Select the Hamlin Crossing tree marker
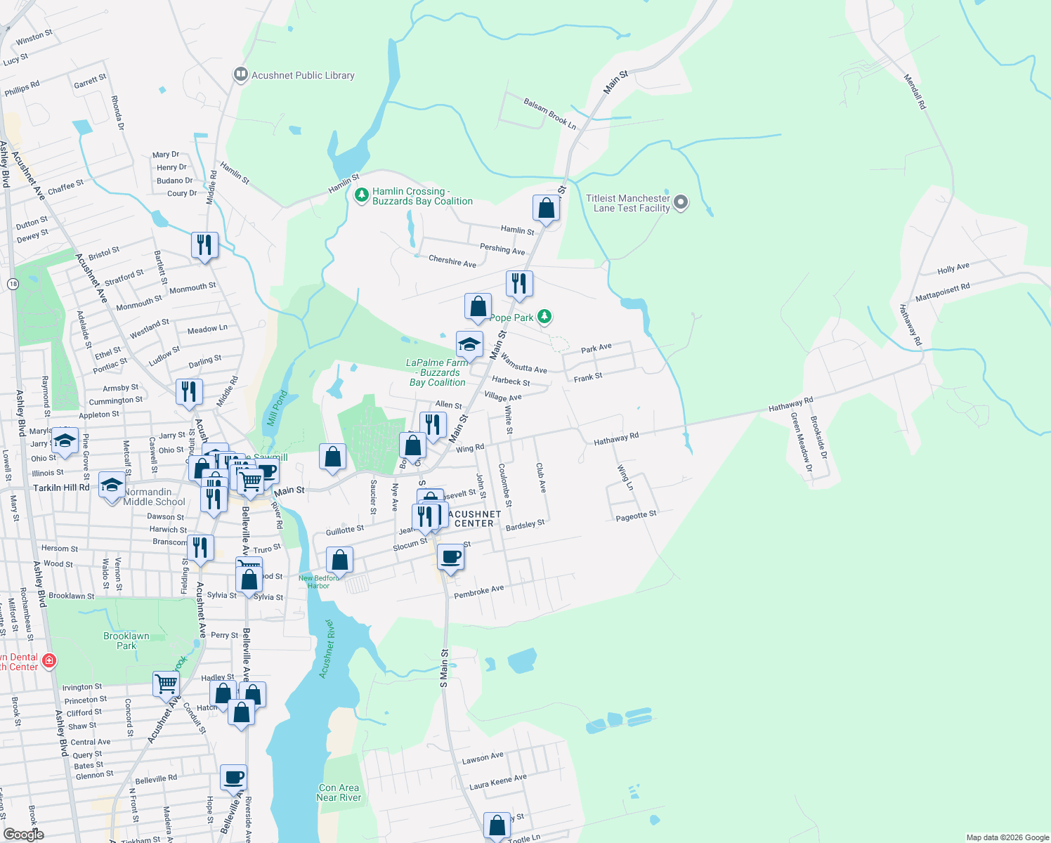 coord(361,195)
